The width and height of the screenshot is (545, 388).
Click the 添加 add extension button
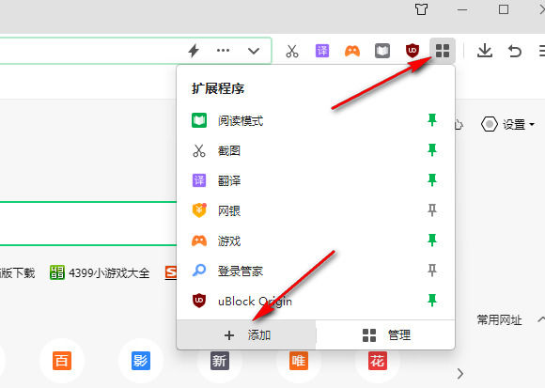(247, 335)
